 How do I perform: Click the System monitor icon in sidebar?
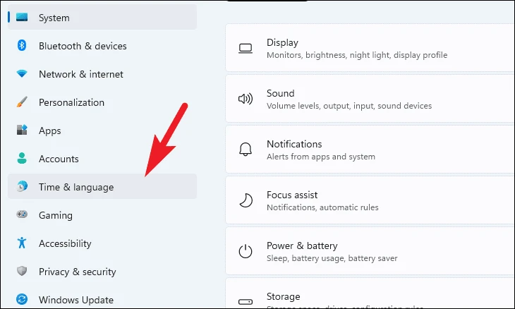tap(22, 17)
